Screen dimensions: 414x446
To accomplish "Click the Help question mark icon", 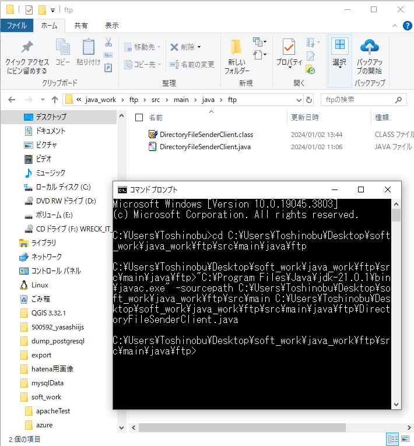I will point(408,26).
